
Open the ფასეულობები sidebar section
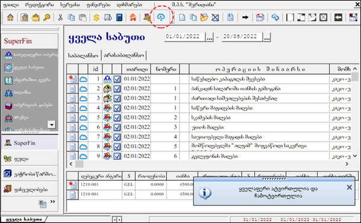pos(30,189)
